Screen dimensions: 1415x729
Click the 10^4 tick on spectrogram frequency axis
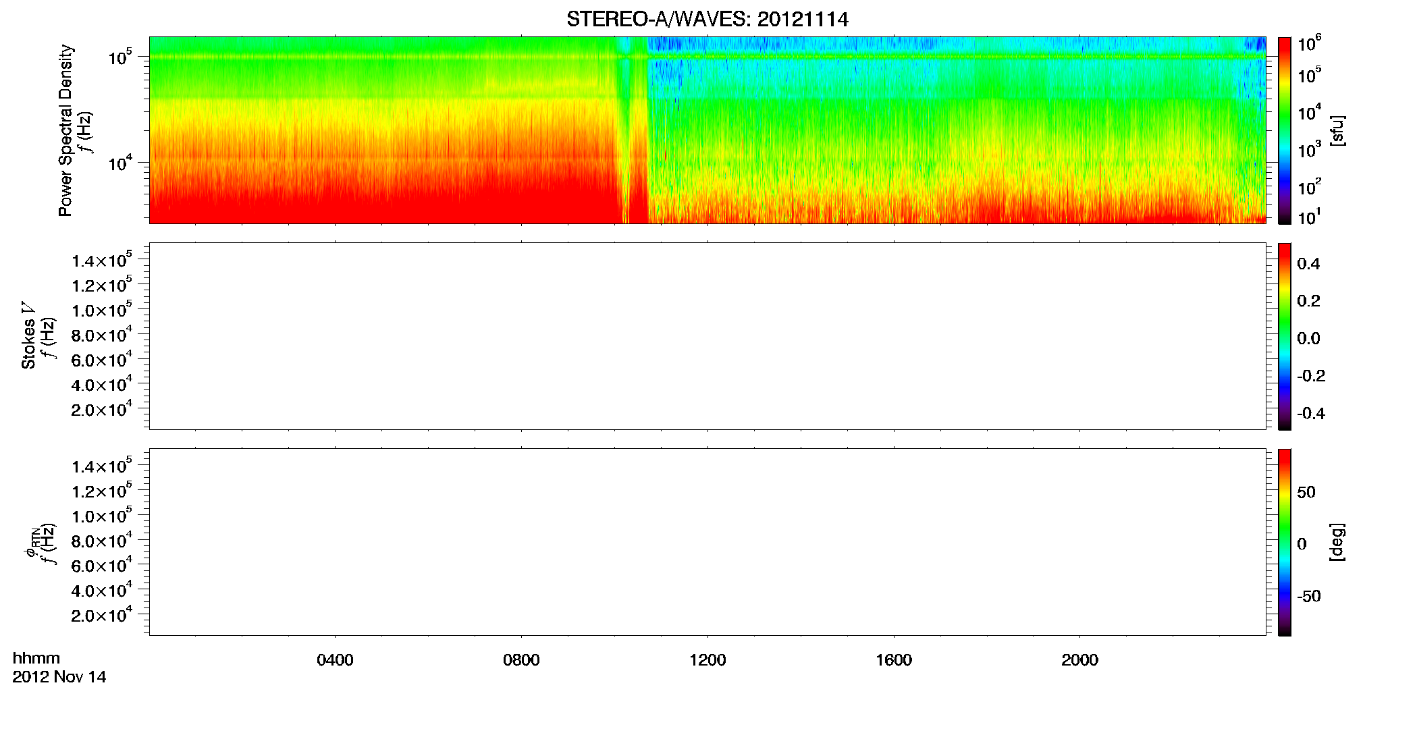coord(122,163)
